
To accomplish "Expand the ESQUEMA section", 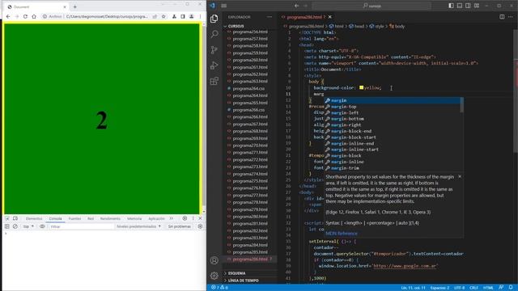I will click(x=237, y=273).
